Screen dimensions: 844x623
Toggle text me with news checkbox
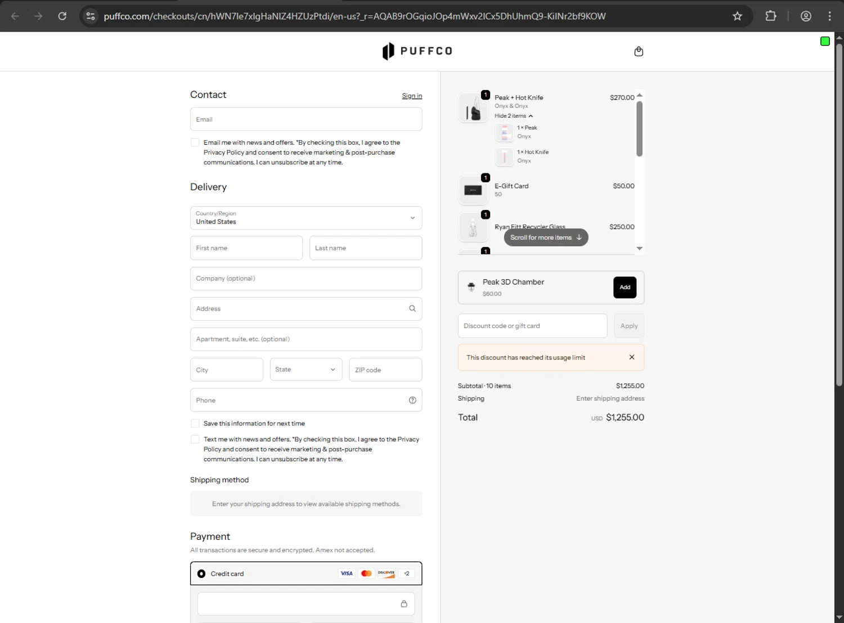195,439
